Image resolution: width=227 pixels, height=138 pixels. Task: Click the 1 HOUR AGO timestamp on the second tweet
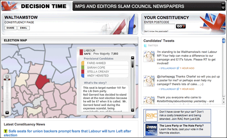point(187,89)
